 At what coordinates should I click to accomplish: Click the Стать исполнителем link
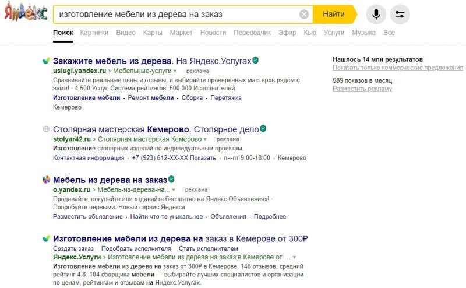coord(209,248)
